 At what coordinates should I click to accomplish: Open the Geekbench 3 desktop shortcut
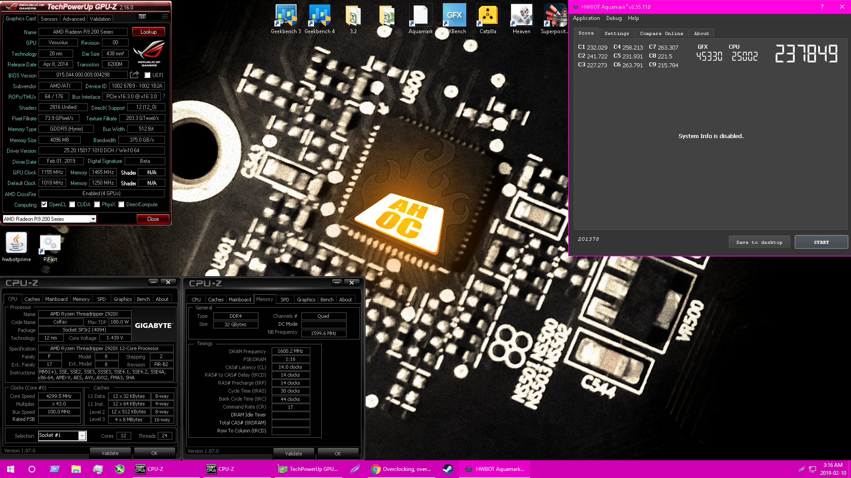[x=286, y=19]
